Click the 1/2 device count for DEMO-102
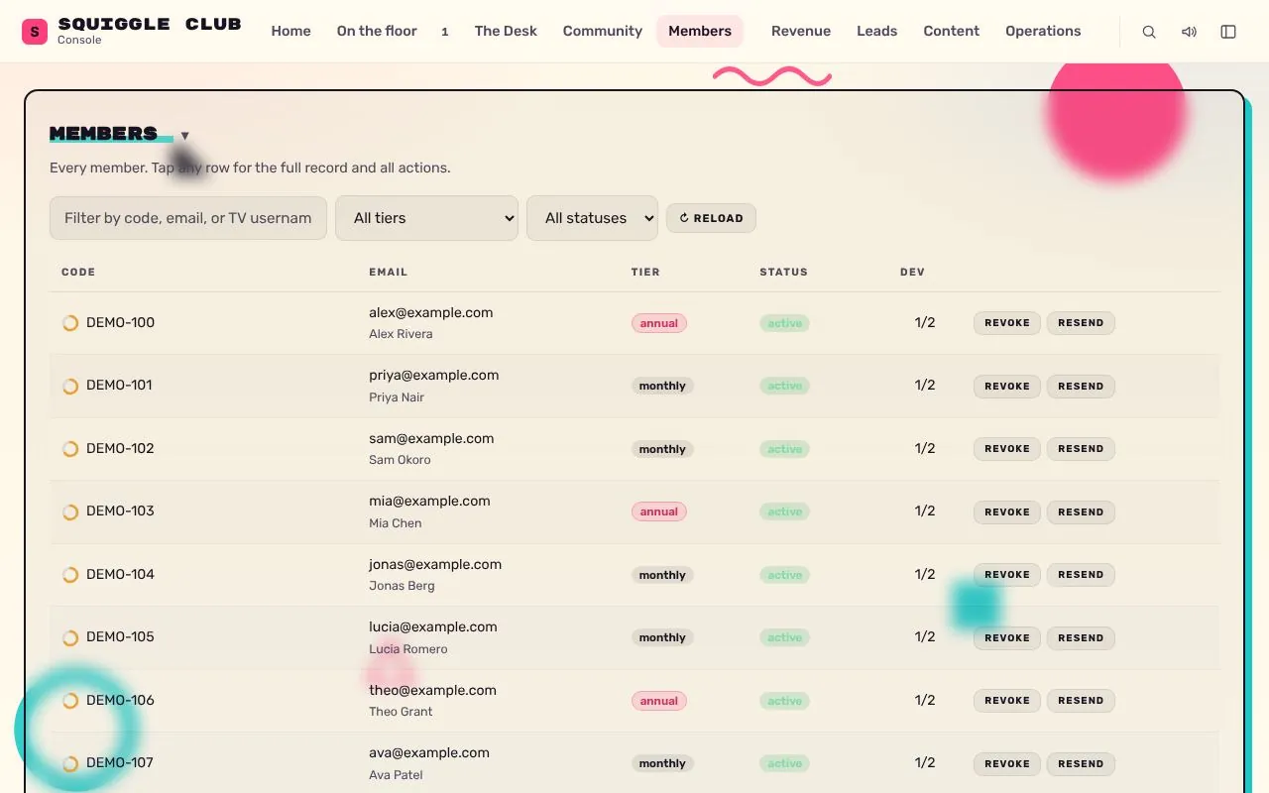The width and height of the screenshot is (1269, 793). click(x=925, y=448)
